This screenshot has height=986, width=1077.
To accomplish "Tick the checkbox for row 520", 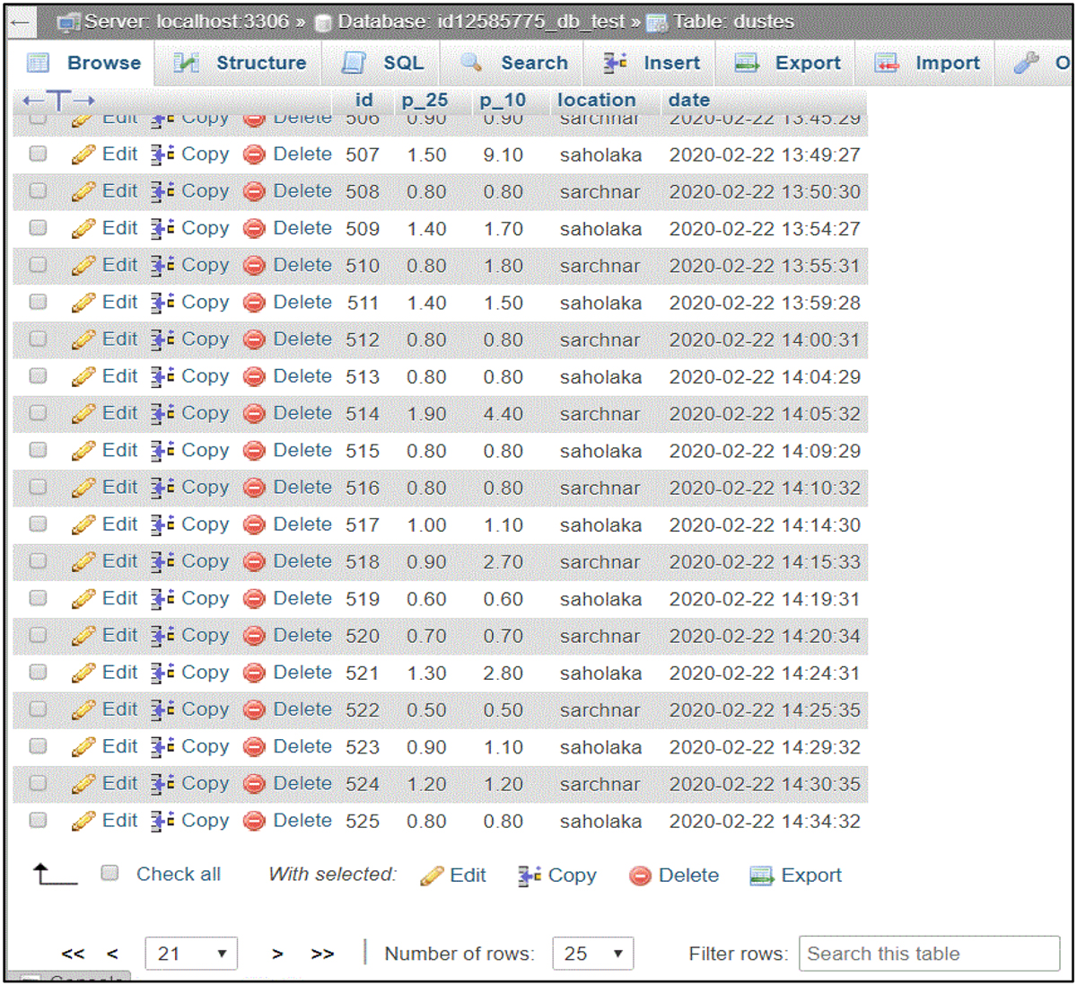I will click(x=38, y=635).
